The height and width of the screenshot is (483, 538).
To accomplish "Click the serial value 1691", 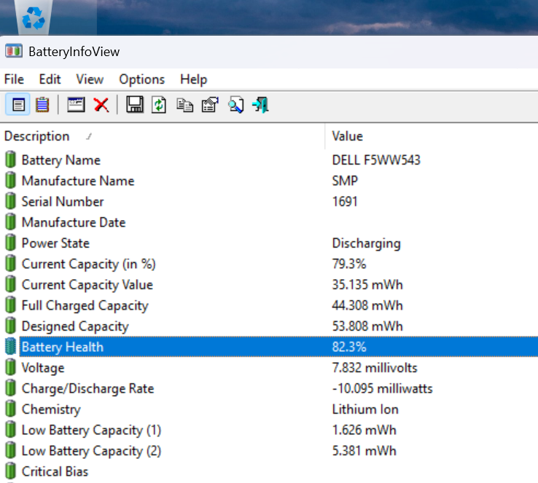I will [x=345, y=202].
